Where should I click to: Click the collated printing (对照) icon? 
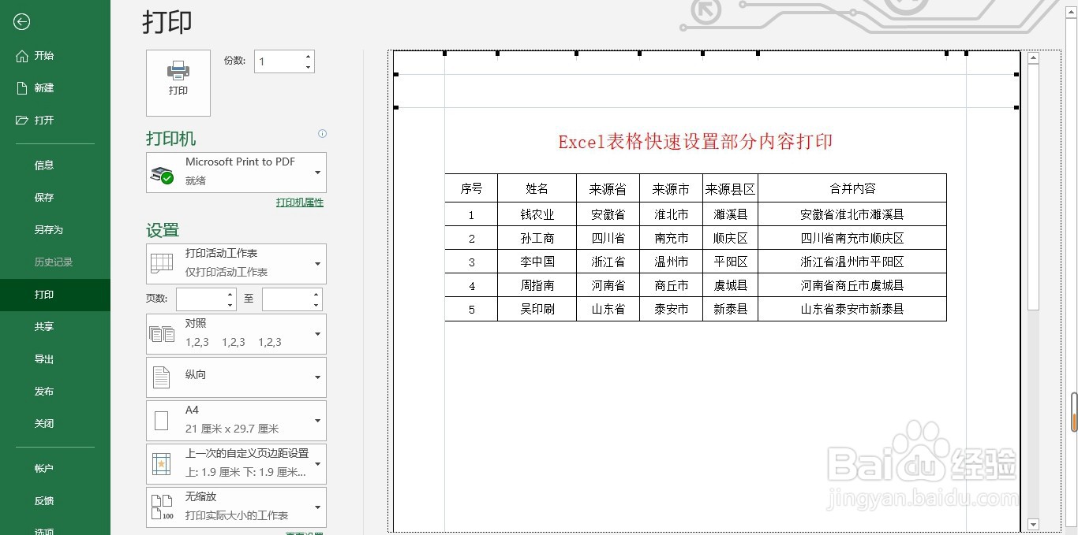click(x=162, y=333)
